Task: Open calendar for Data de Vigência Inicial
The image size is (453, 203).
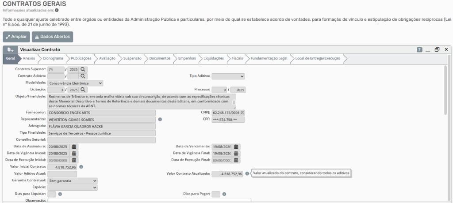Action: tap(74, 154)
